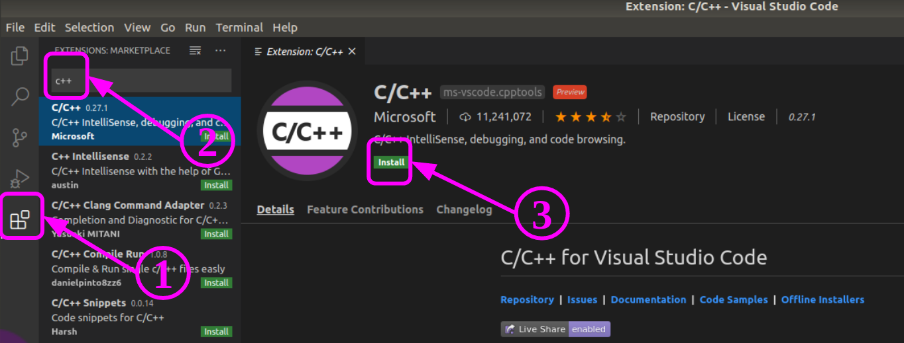Open the License link in header
904x343 pixels.
tap(746, 117)
